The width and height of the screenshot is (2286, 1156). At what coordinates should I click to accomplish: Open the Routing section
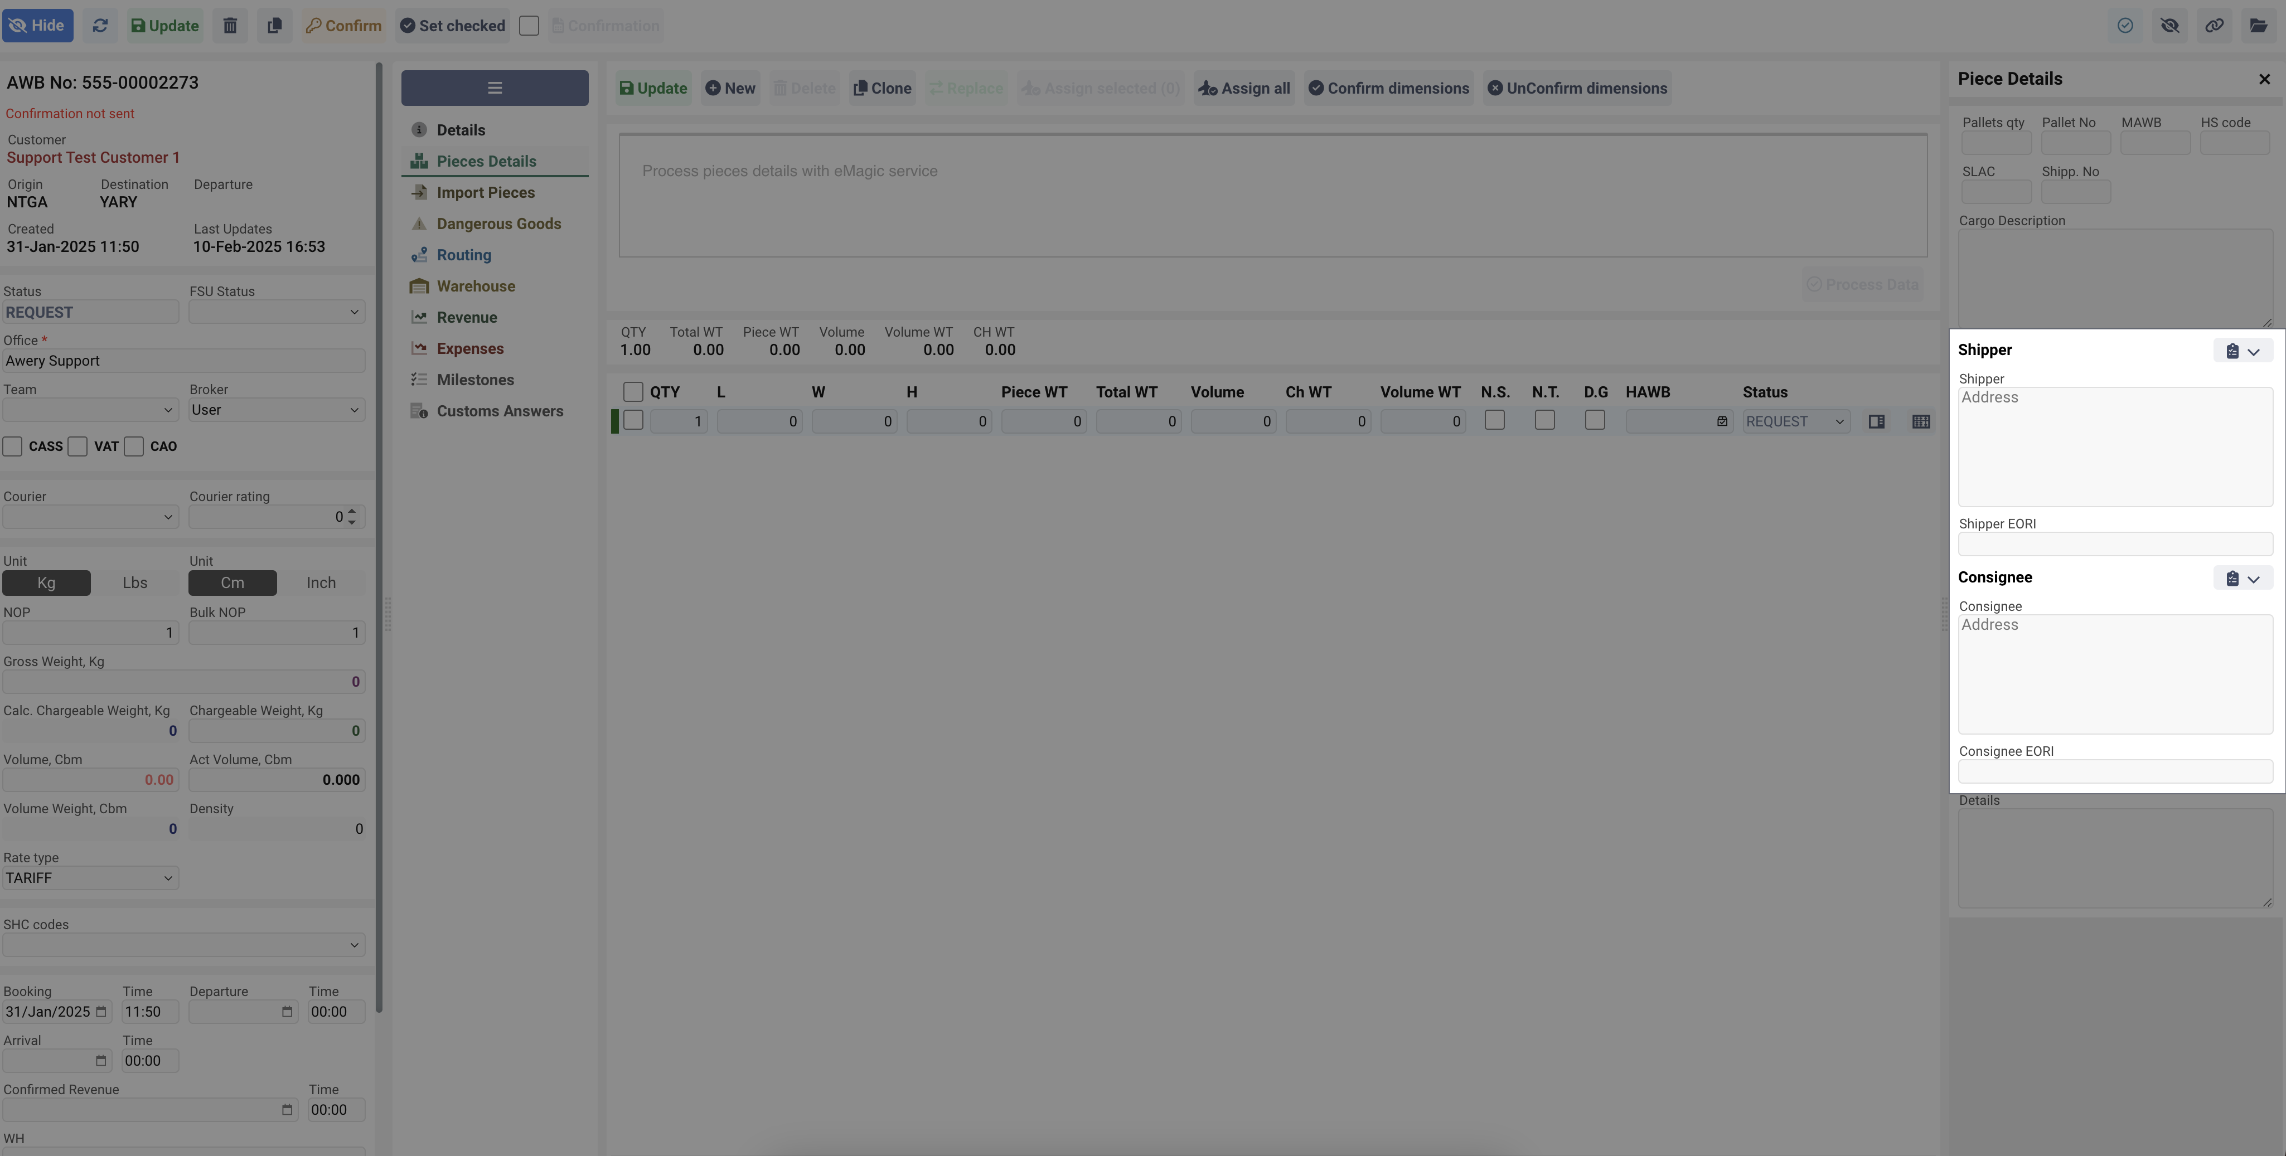coord(463,255)
